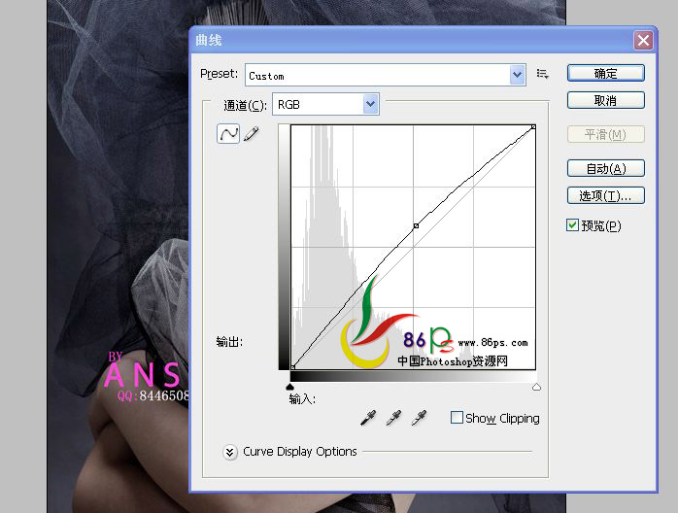Select the pencil draw-curve tool

click(252, 134)
